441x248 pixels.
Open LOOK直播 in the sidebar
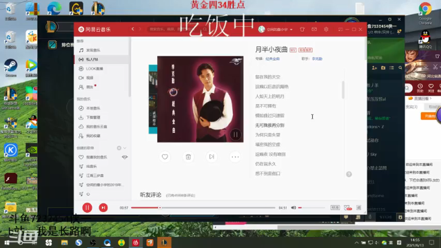(101, 69)
